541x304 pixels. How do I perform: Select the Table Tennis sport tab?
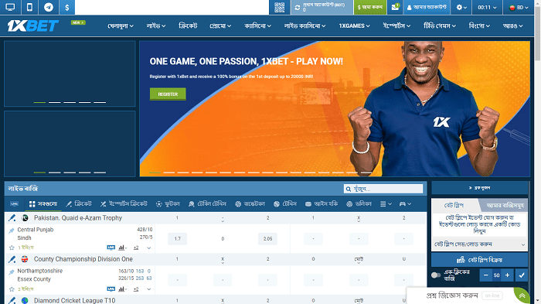207,204
